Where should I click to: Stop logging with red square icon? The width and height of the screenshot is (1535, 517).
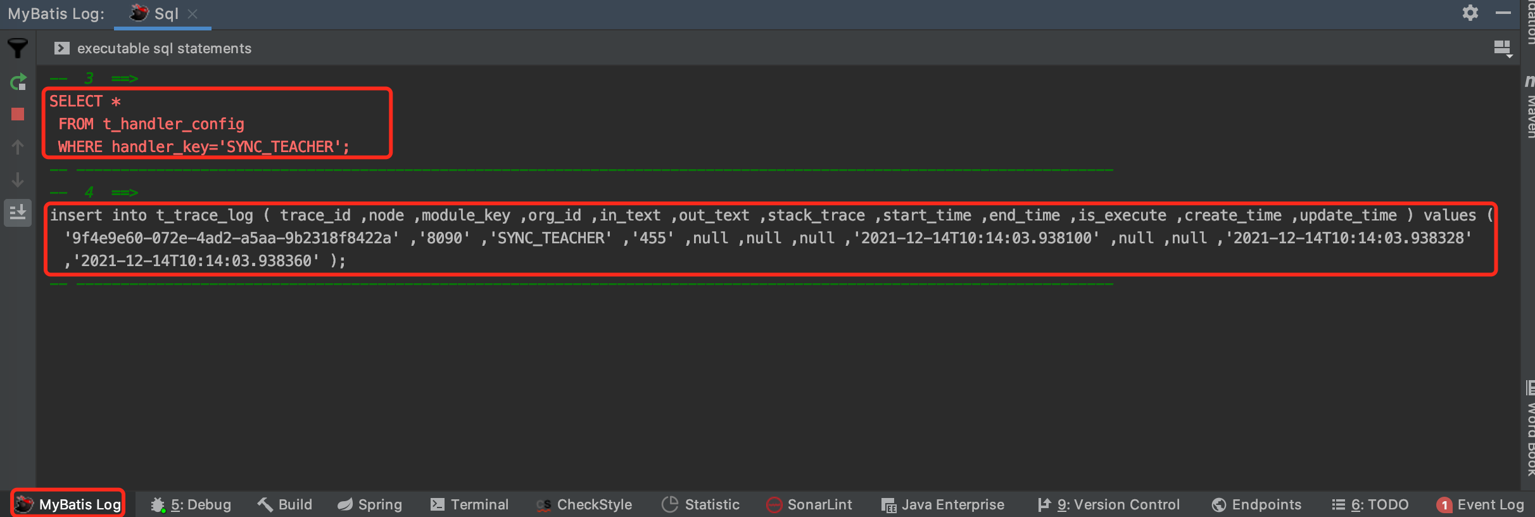(18, 114)
